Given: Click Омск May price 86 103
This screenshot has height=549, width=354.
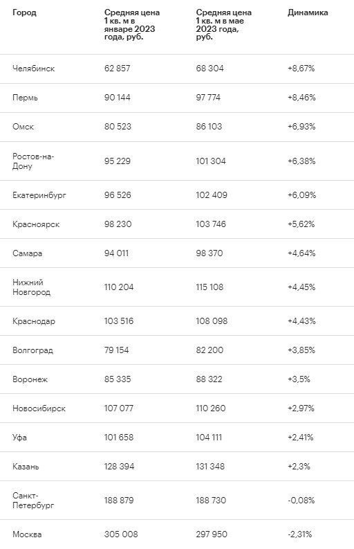Looking at the screenshot, I should pyautogui.click(x=209, y=127).
